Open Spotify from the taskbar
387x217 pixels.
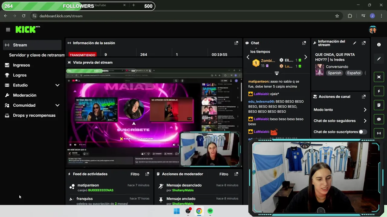(210, 211)
